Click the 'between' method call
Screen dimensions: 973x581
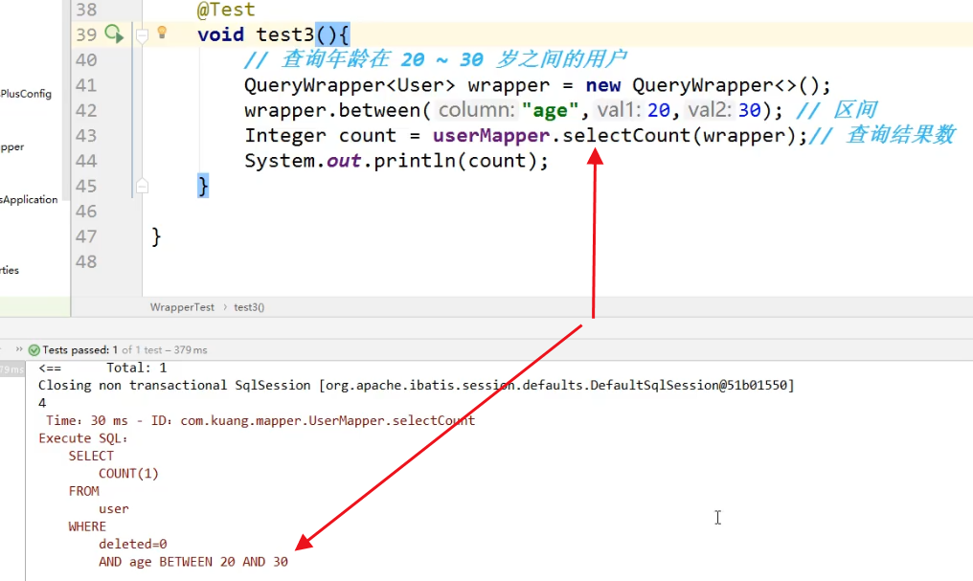pyautogui.click(x=380, y=110)
